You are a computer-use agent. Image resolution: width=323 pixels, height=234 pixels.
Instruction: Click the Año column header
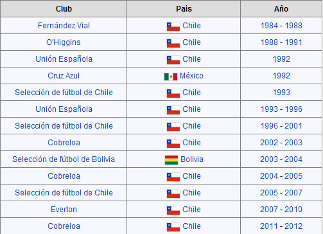point(281,9)
